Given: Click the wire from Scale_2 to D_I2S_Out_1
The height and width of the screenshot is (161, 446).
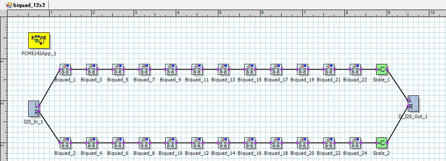Looking at the screenshot, I should pyautogui.click(x=398, y=124).
